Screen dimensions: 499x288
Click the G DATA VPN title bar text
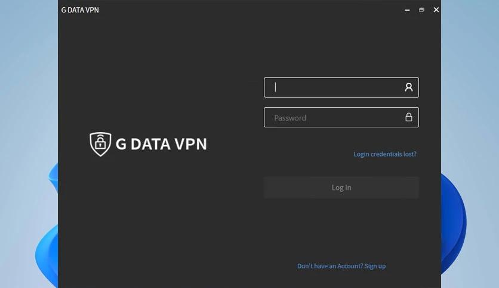click(x=80, y=10)
